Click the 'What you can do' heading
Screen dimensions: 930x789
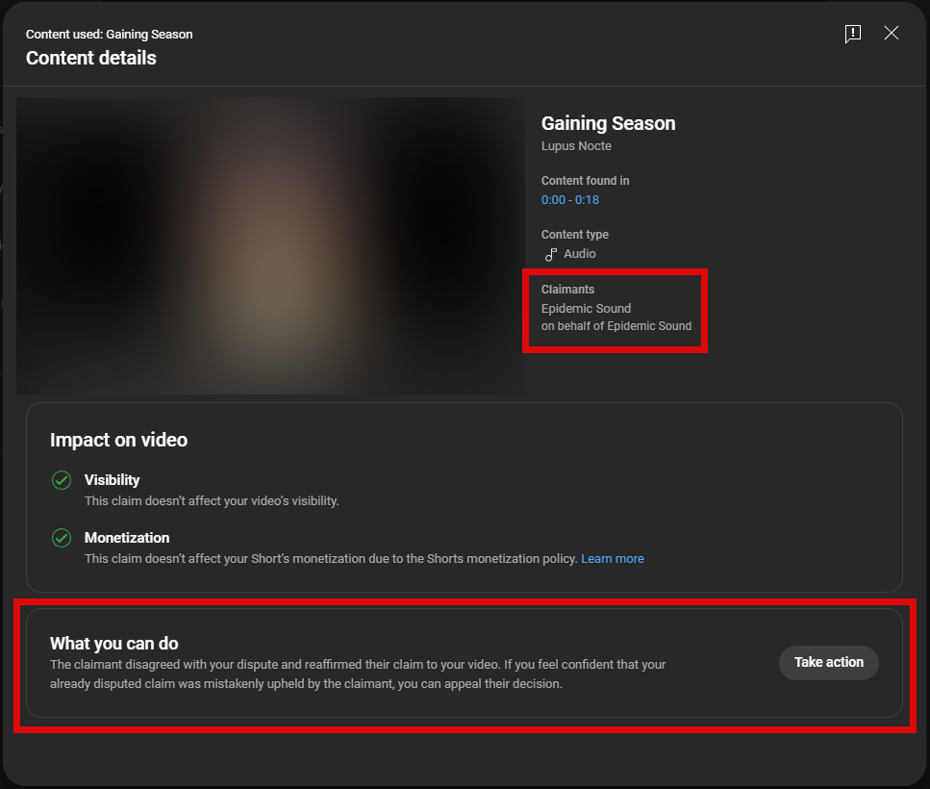tap(113, 644)
